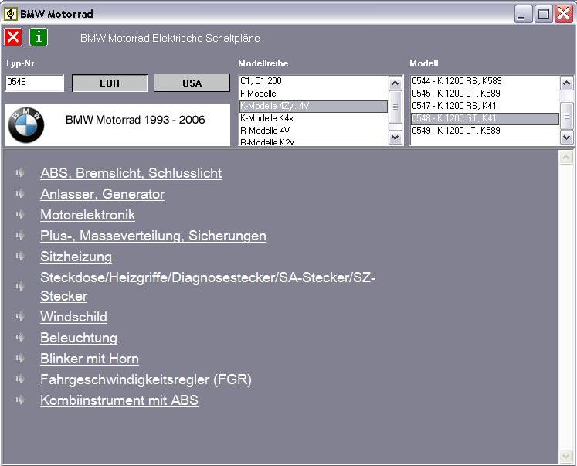Open Steckdose/Heizgriffe/Diagnosestecker link
The height and width of the screenshot is (466, 577).
coord(208,287)
